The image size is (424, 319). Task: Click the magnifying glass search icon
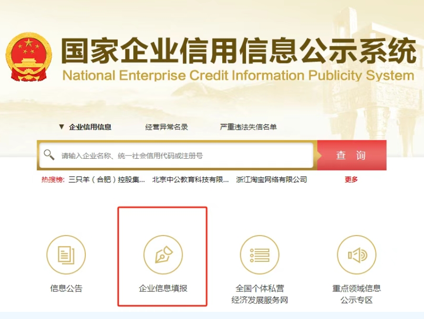click(49, 154)
